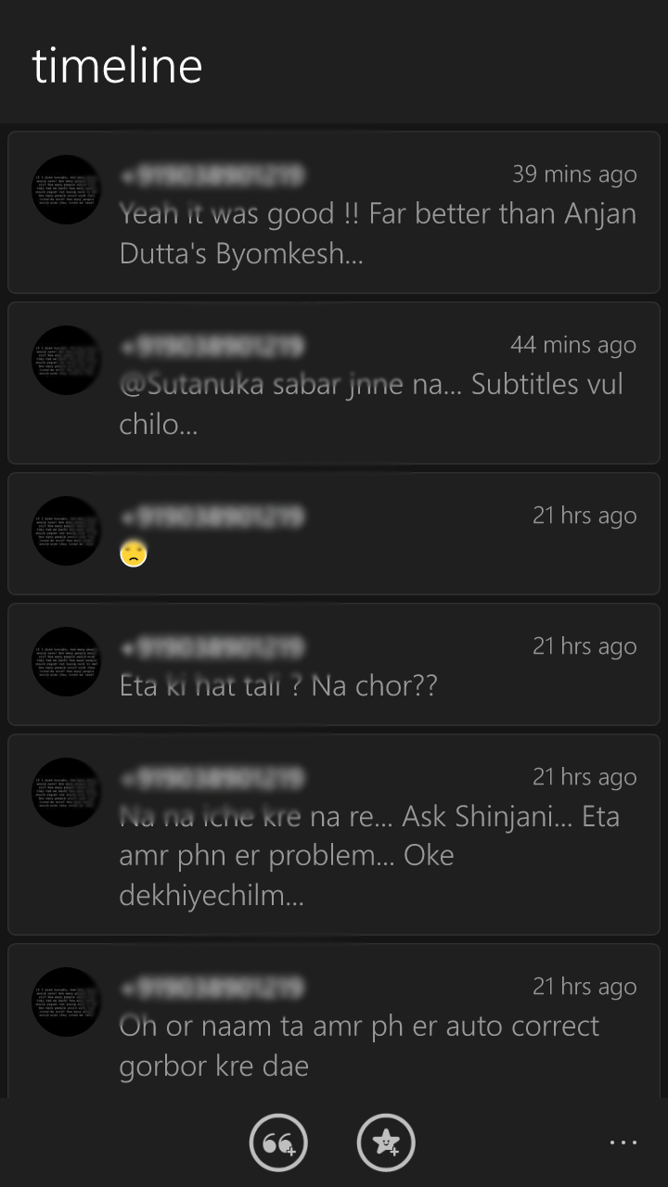Screen dimensions: 668x1187
Task: Click the sad face emoji
Action: (134, 555)
